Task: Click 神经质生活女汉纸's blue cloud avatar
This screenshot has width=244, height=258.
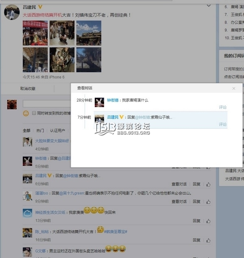Action: (x=27, y=213)
